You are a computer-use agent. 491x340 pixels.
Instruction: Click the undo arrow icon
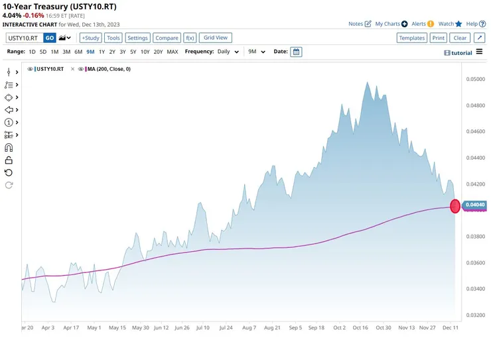point(9,173)
